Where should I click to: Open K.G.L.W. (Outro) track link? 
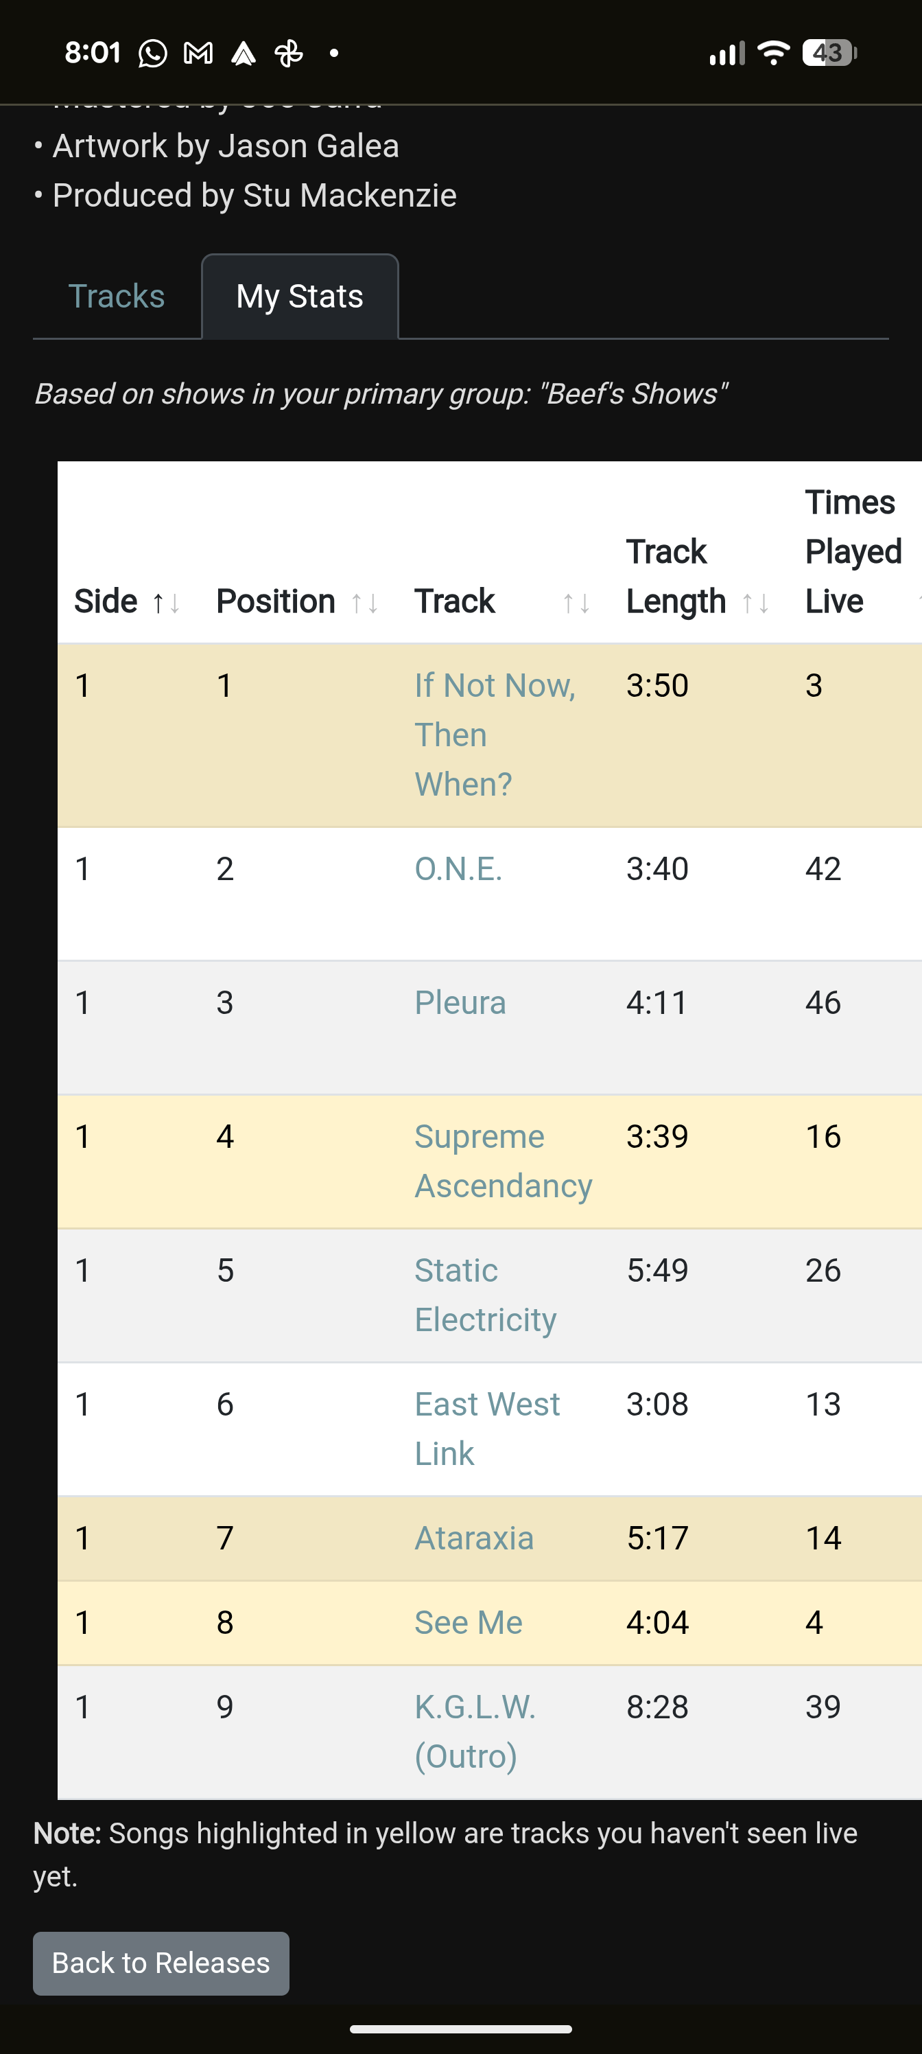474,1731
